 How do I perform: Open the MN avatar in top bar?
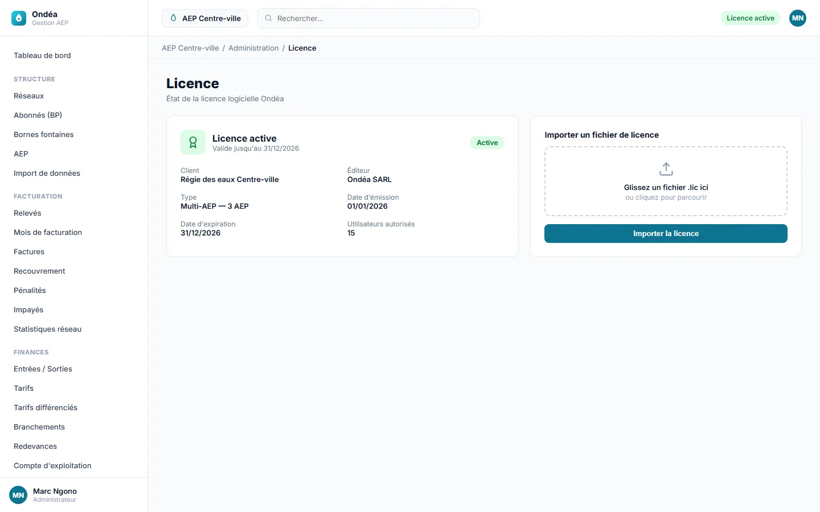pyautogui.click(x=798, y=18)
